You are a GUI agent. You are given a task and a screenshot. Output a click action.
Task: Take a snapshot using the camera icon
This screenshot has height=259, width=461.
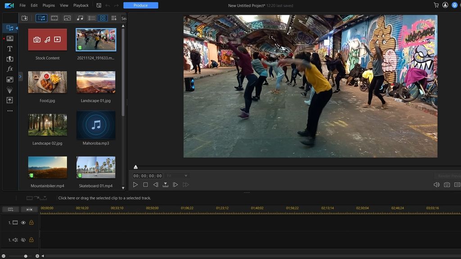pyautogui.click(x=446, y=184)
